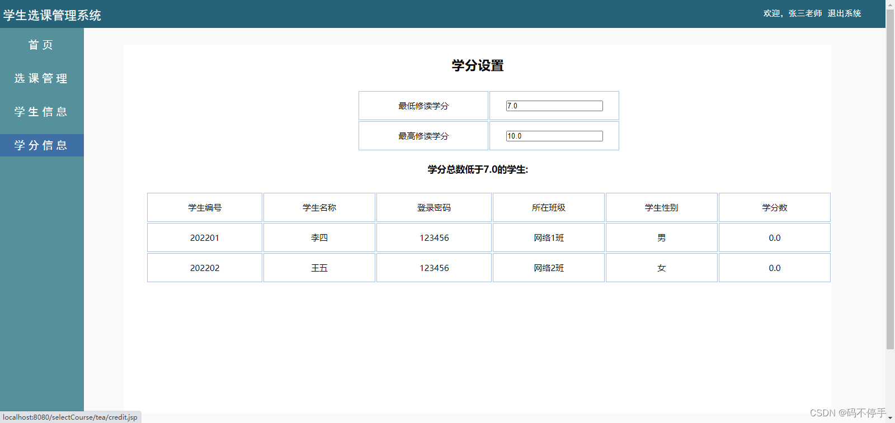895x423 pixels.
Task: Click the credit value in 李四's row
Action: pos(775,237)
